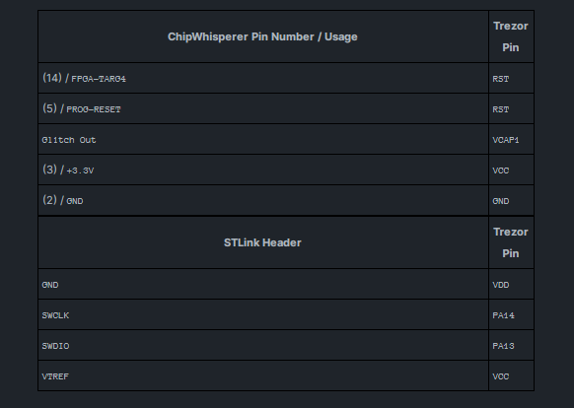Click the (2) / GND cell
The width and height of the screenshot is (574, 408).
pos(263,200)
